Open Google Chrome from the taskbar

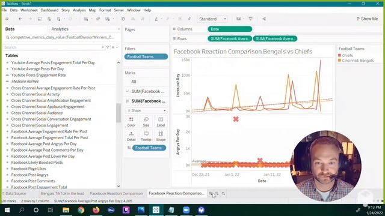click(81, 210)
